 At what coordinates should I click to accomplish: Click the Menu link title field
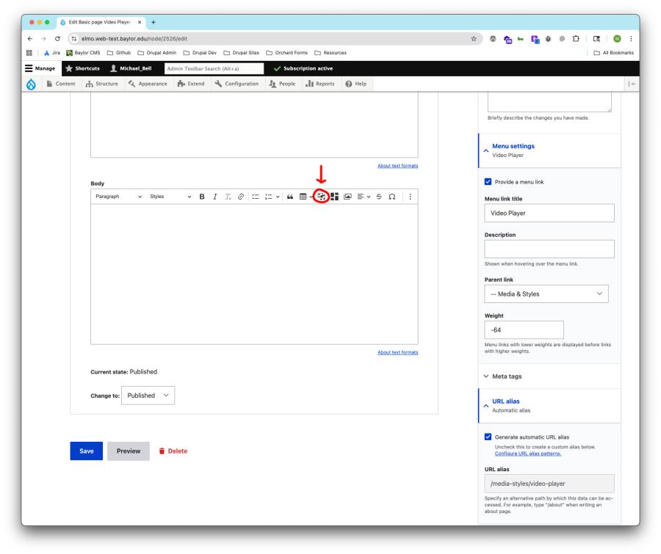tap(549, 214)
